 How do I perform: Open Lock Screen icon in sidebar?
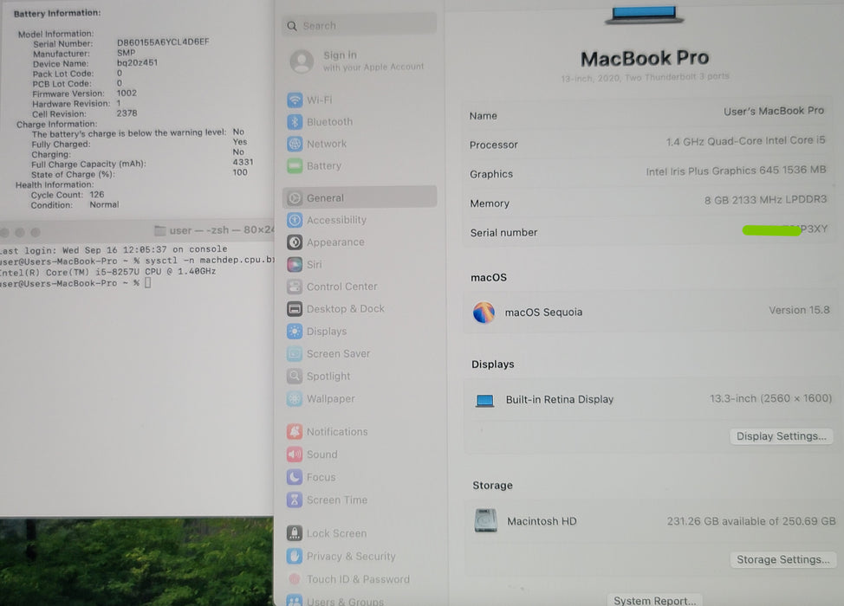(x=295, y=533)
